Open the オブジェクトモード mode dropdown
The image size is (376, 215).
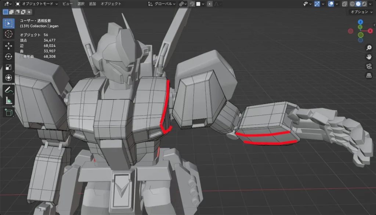pos(37,4)
